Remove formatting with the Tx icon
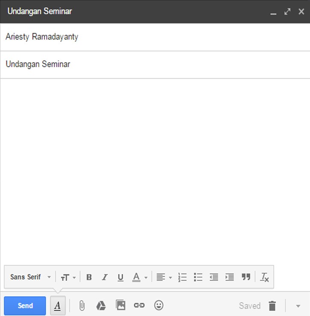The width and height of the screenshot is (310, 316). pos(264,277)
